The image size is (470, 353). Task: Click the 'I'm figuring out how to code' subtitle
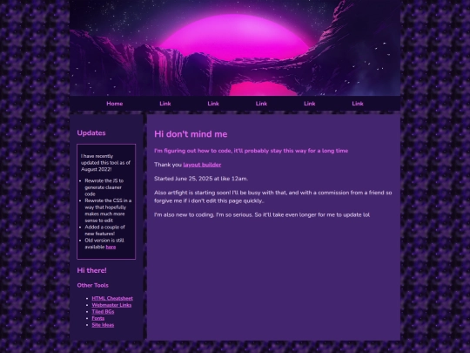click(x=252, y=151)
